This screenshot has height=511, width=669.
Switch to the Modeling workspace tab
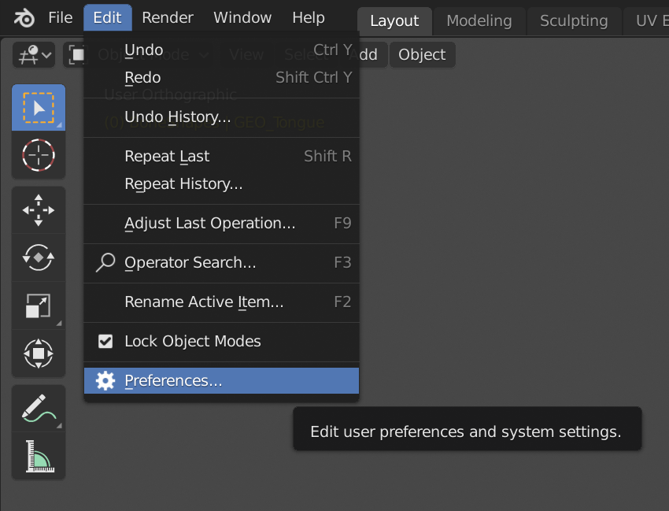tap(479, 21)
